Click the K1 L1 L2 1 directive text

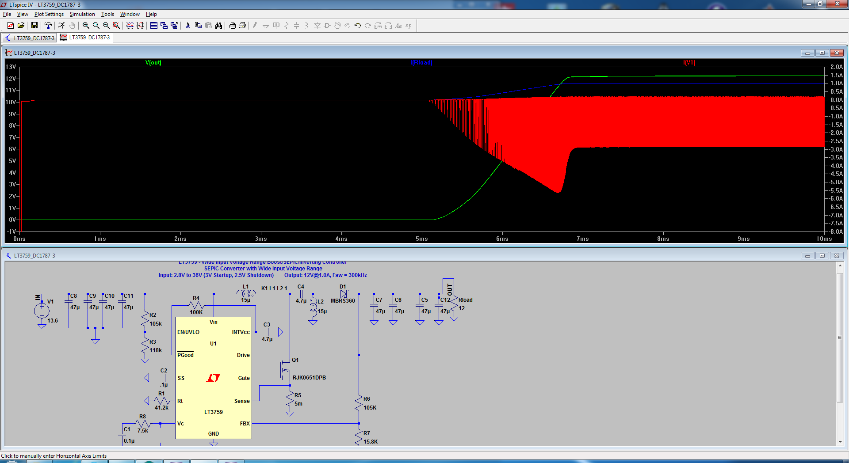pyautogui.click(x=274, y=288)
